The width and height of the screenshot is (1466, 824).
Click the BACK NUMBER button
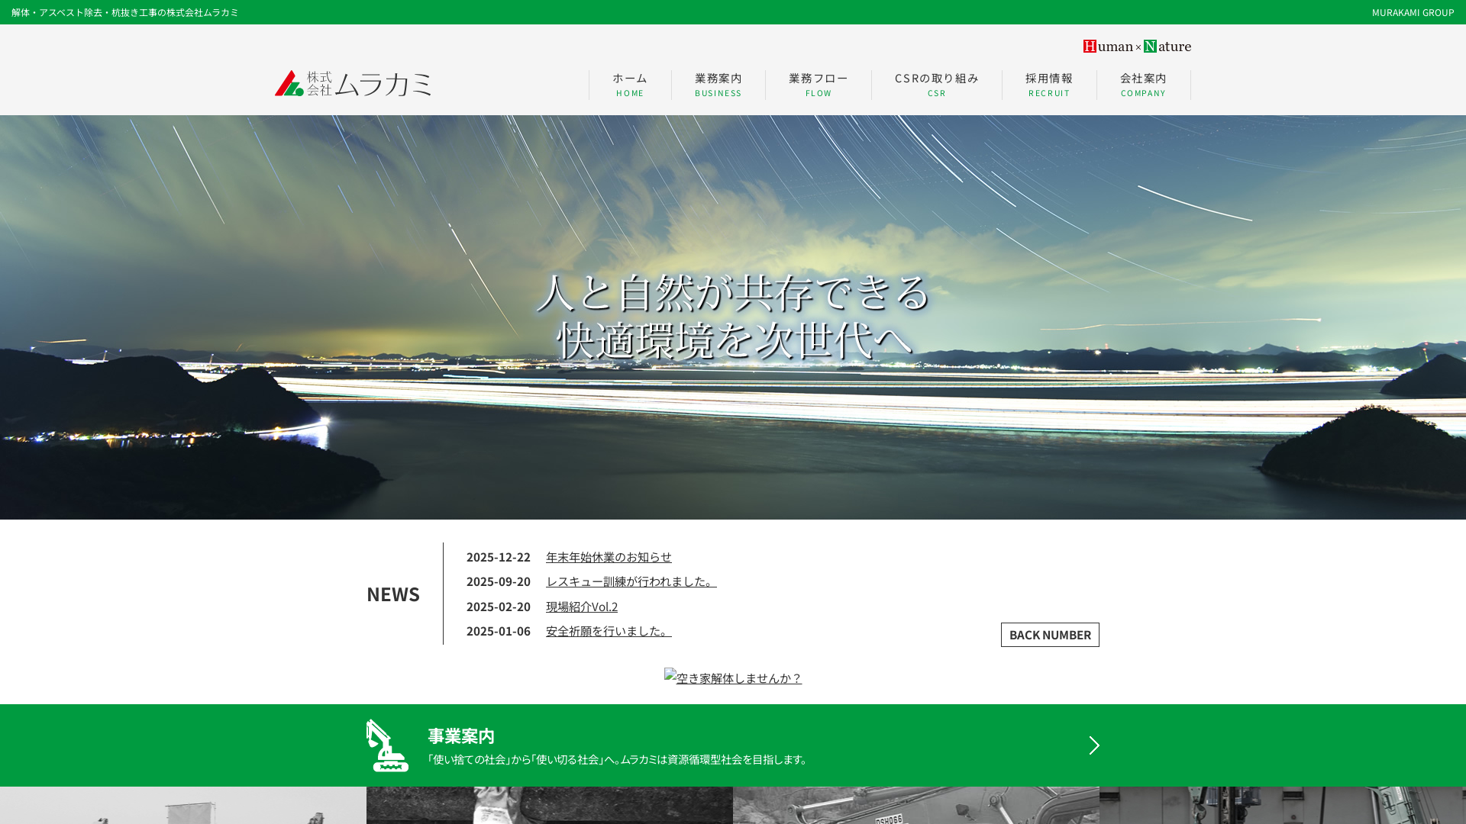coord(1049,634)
